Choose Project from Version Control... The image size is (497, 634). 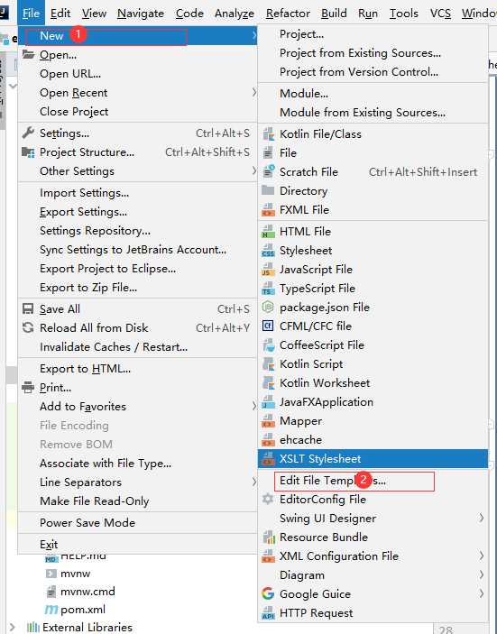(373, 72)
